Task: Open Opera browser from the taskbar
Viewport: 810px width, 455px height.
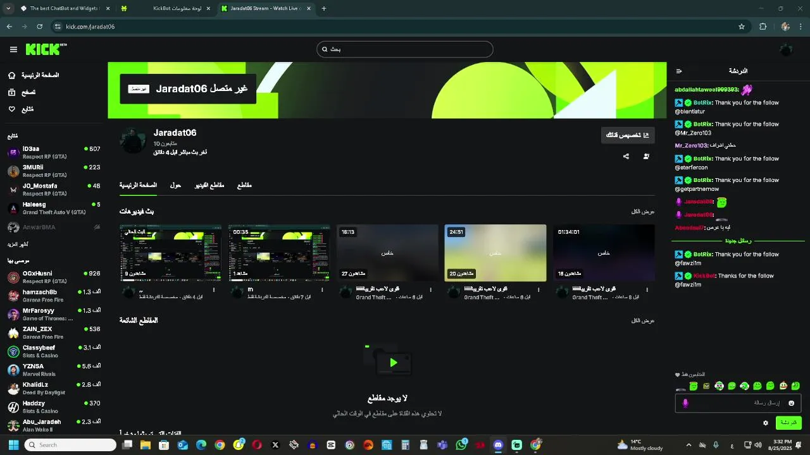Action: [257, 445]
